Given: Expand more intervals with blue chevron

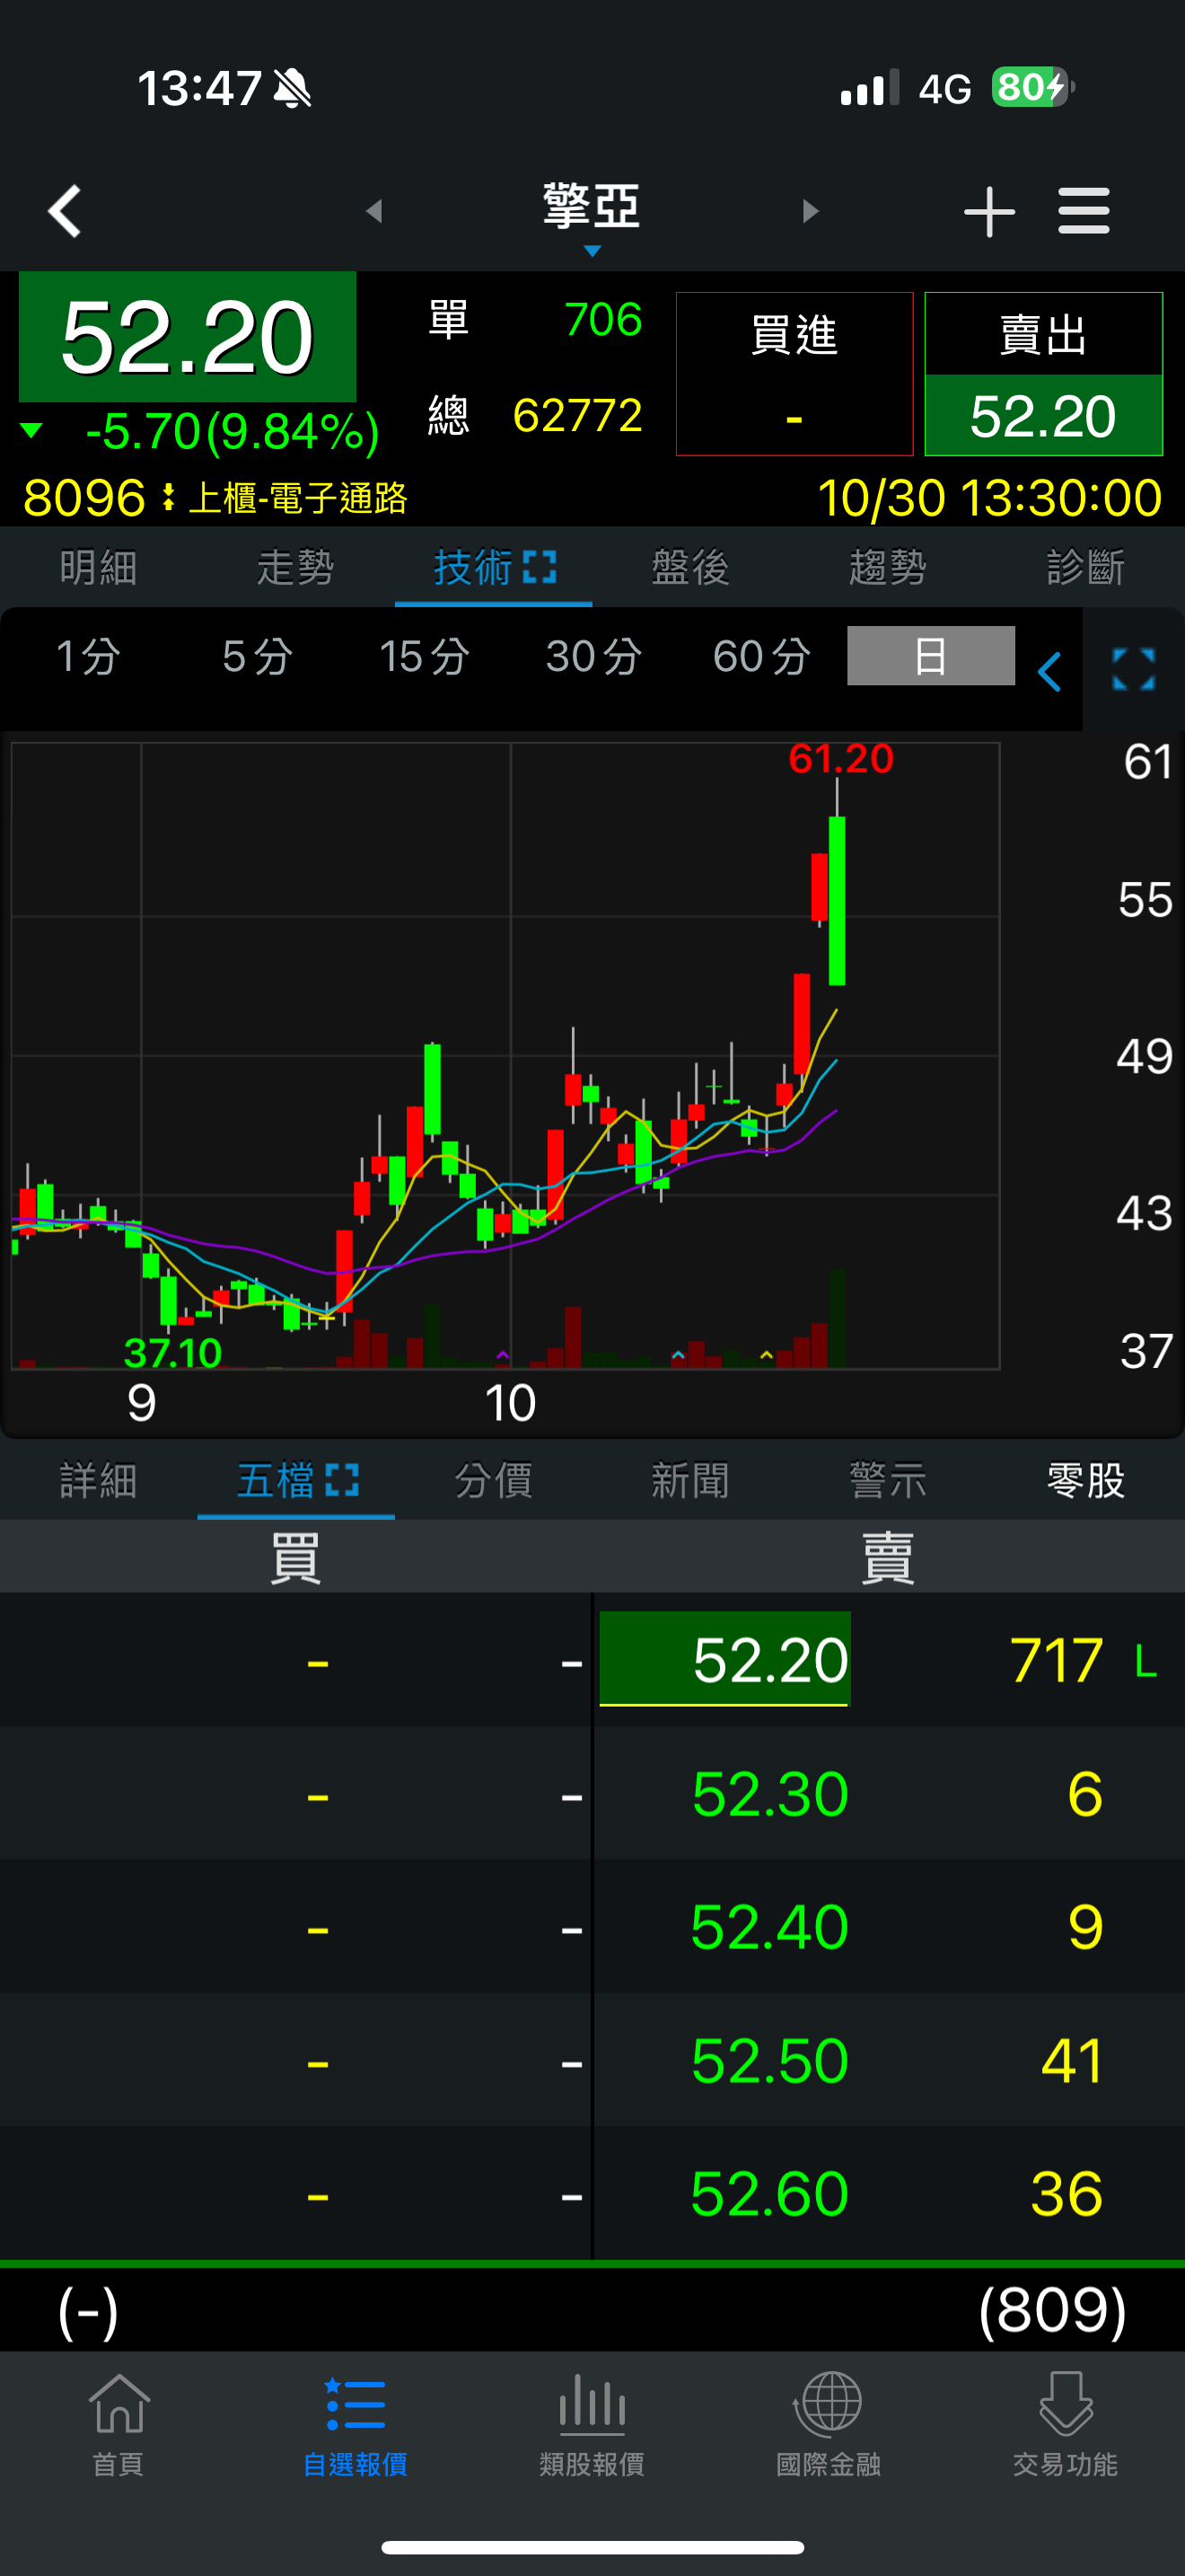Looking at the screenshot, I should tap(1049, 671).
